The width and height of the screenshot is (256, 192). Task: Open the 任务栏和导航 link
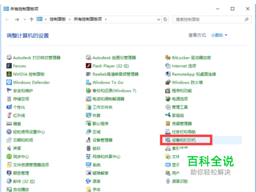coord(184,132)
